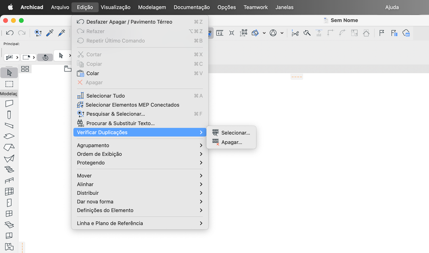Click the tab overview grid icon
The image size is (429, 253).
click(x=25, y=69)
